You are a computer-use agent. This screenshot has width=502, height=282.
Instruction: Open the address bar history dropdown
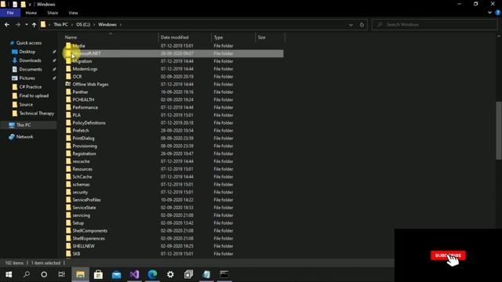(x=351, y=24)
